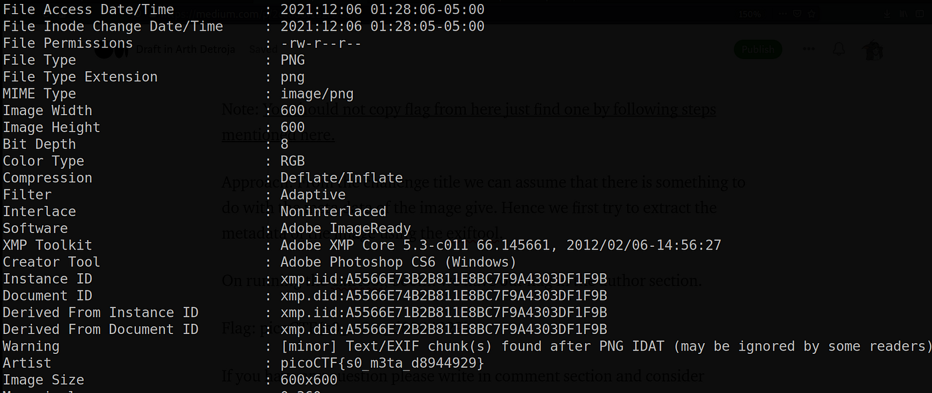Select the XMP Toolkit value text
Viewport: 932px width, 393px height.
click(x=501, y=245)
